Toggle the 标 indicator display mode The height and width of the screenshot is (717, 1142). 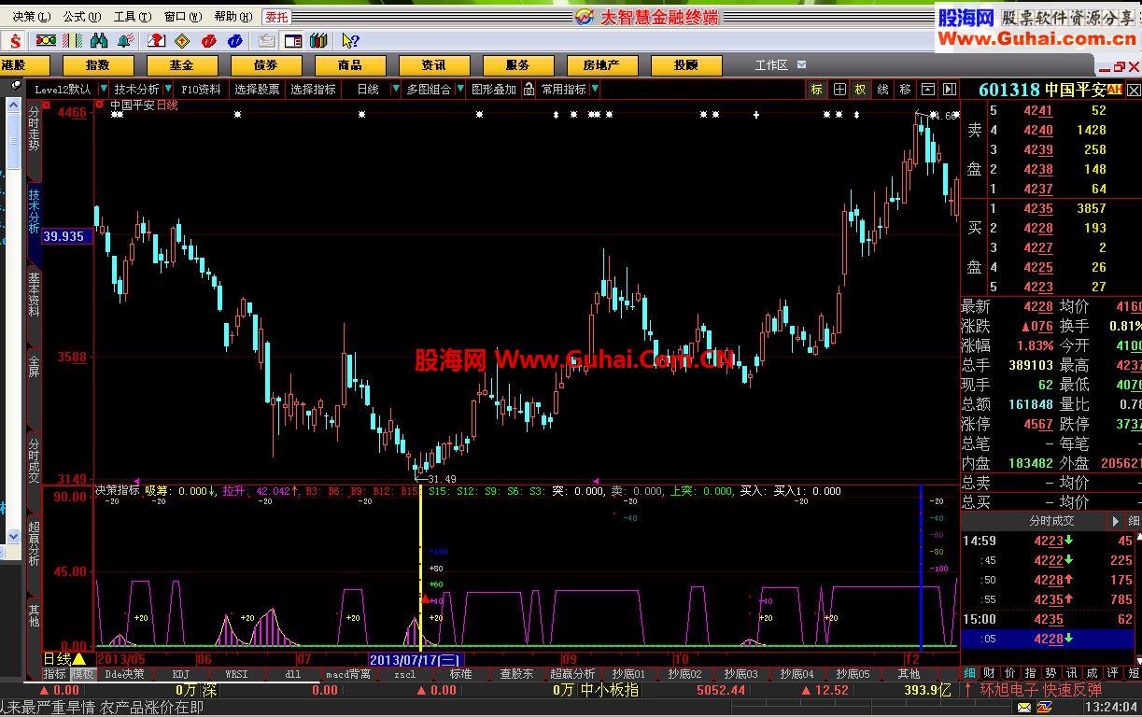tap(816, 89)
